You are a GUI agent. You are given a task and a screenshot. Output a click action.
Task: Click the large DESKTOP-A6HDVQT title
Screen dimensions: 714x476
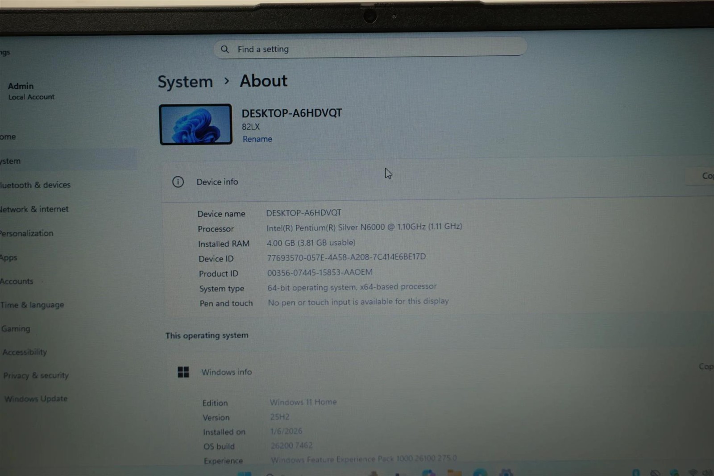(x=292, y=113)
